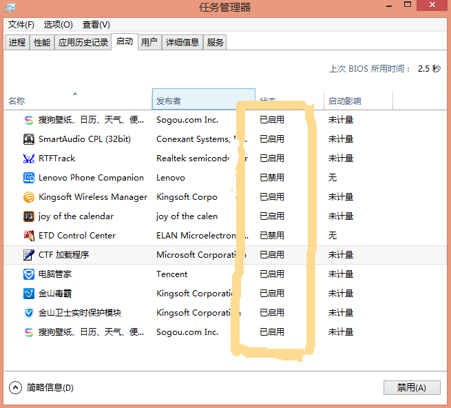Select the 电脑管家 entry name
Image resolution: width=451 pixels, height=408 pixels.
[x=55, y=274]
